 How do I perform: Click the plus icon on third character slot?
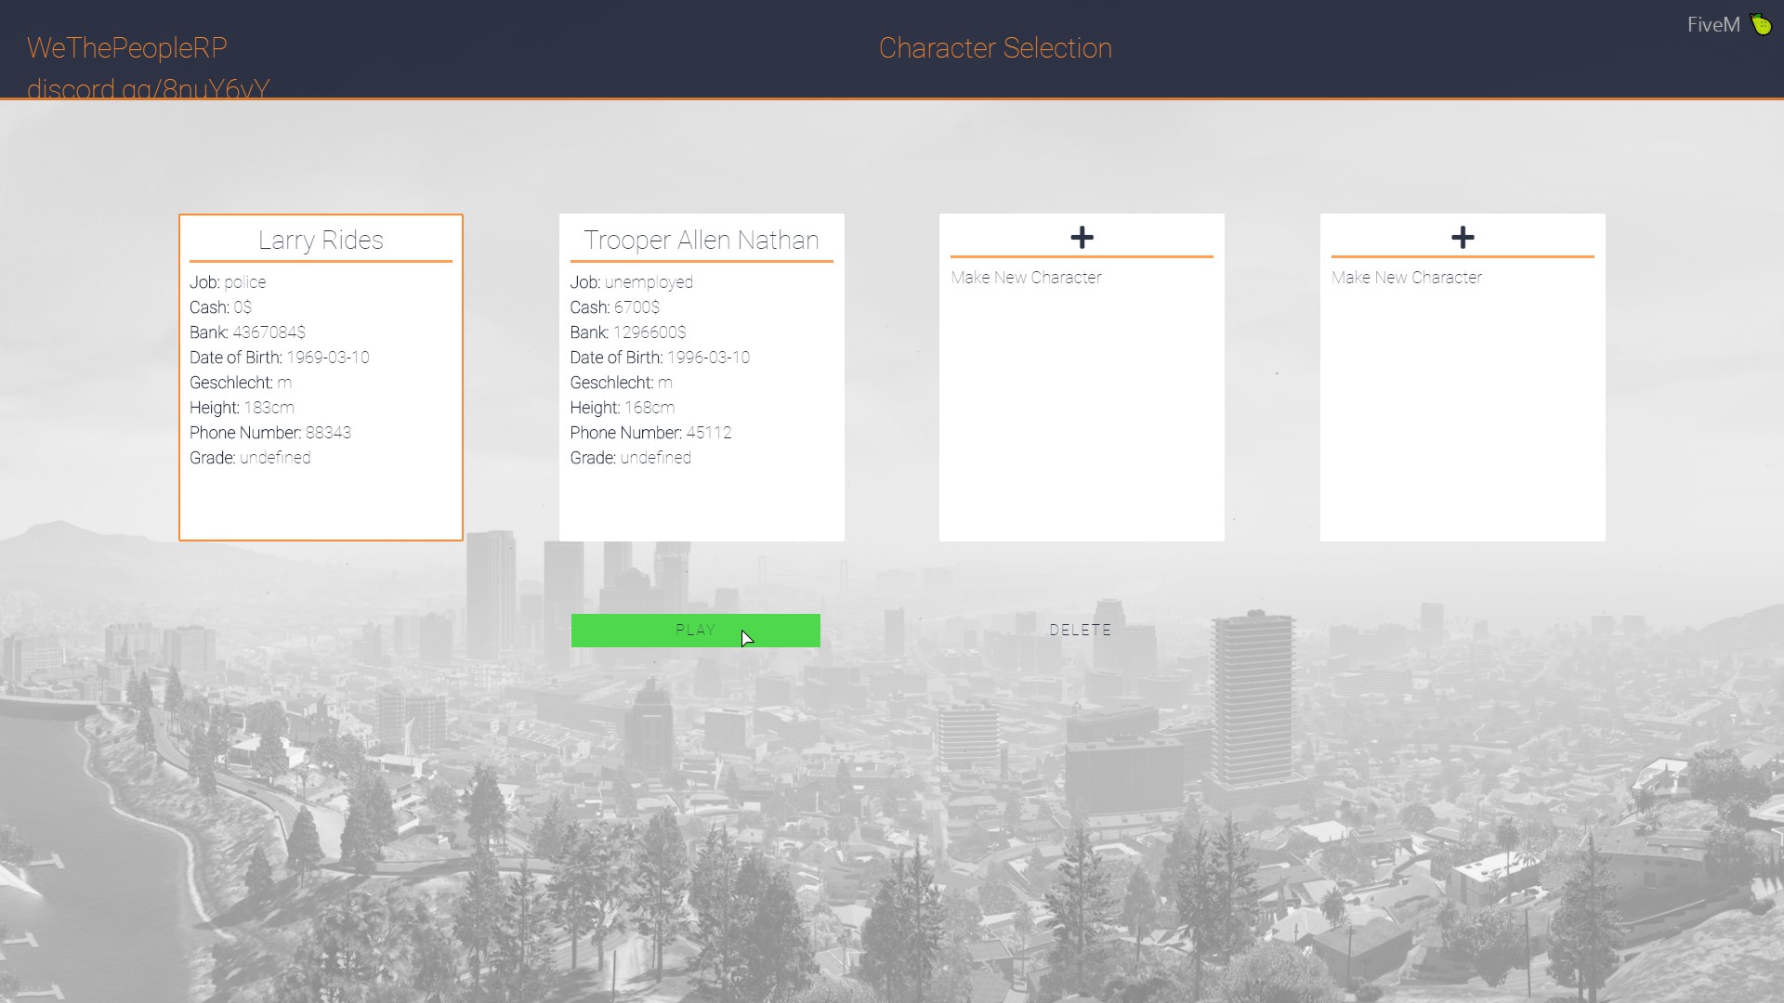[x=1082, y=238]
